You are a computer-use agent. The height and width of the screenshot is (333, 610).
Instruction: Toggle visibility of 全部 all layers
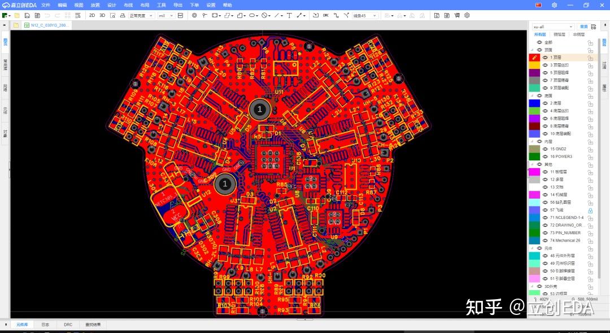539,42
